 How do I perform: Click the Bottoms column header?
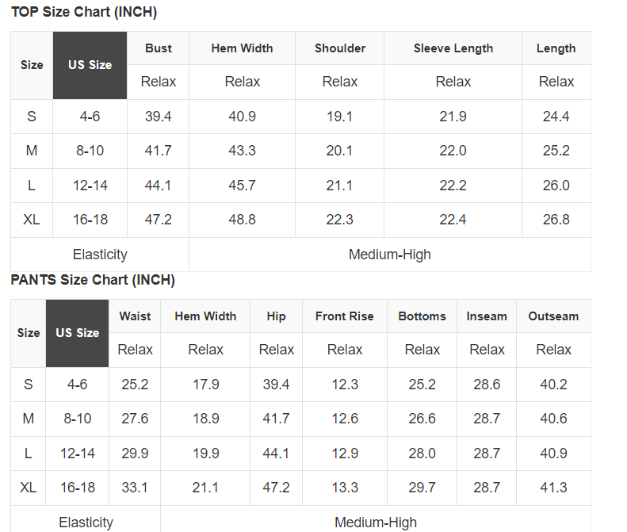(422, 316)
